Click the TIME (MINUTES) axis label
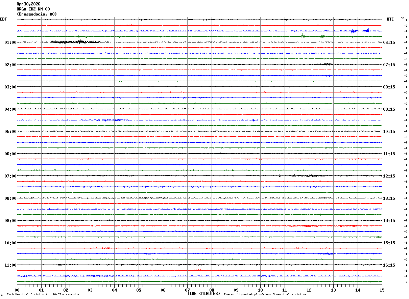The image size is (409, 299). coord(203,294)
